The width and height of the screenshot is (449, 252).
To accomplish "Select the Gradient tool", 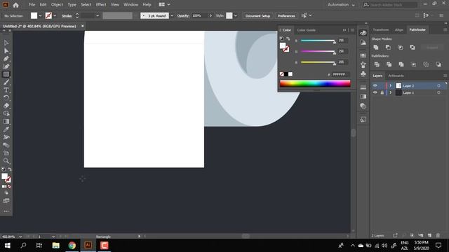I will (x=6, y=121).
